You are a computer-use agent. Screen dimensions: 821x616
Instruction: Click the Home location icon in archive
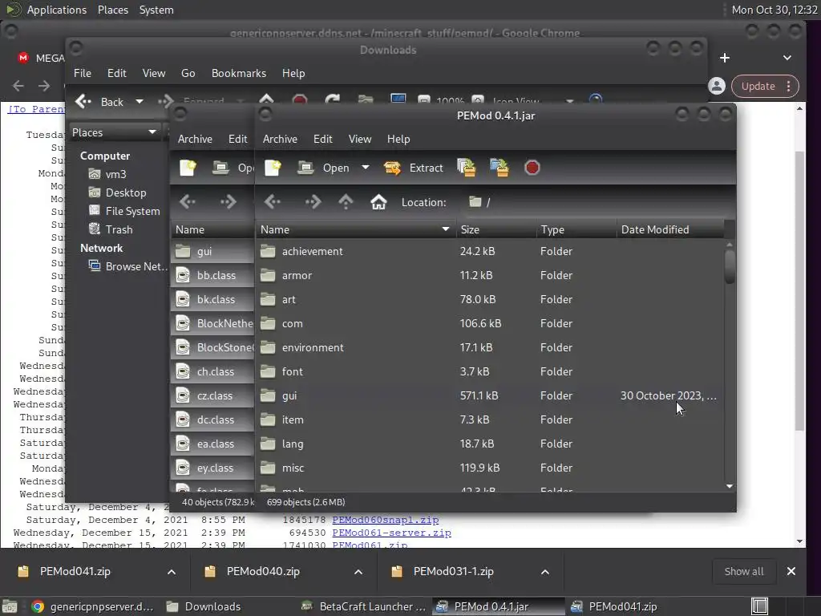378,202
